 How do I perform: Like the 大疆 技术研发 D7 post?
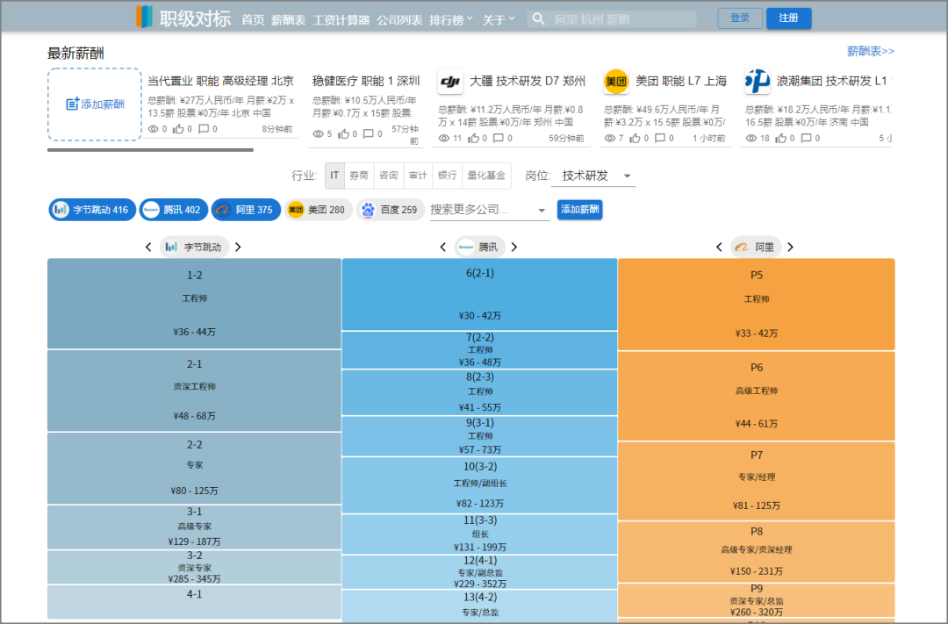(473, 138)
